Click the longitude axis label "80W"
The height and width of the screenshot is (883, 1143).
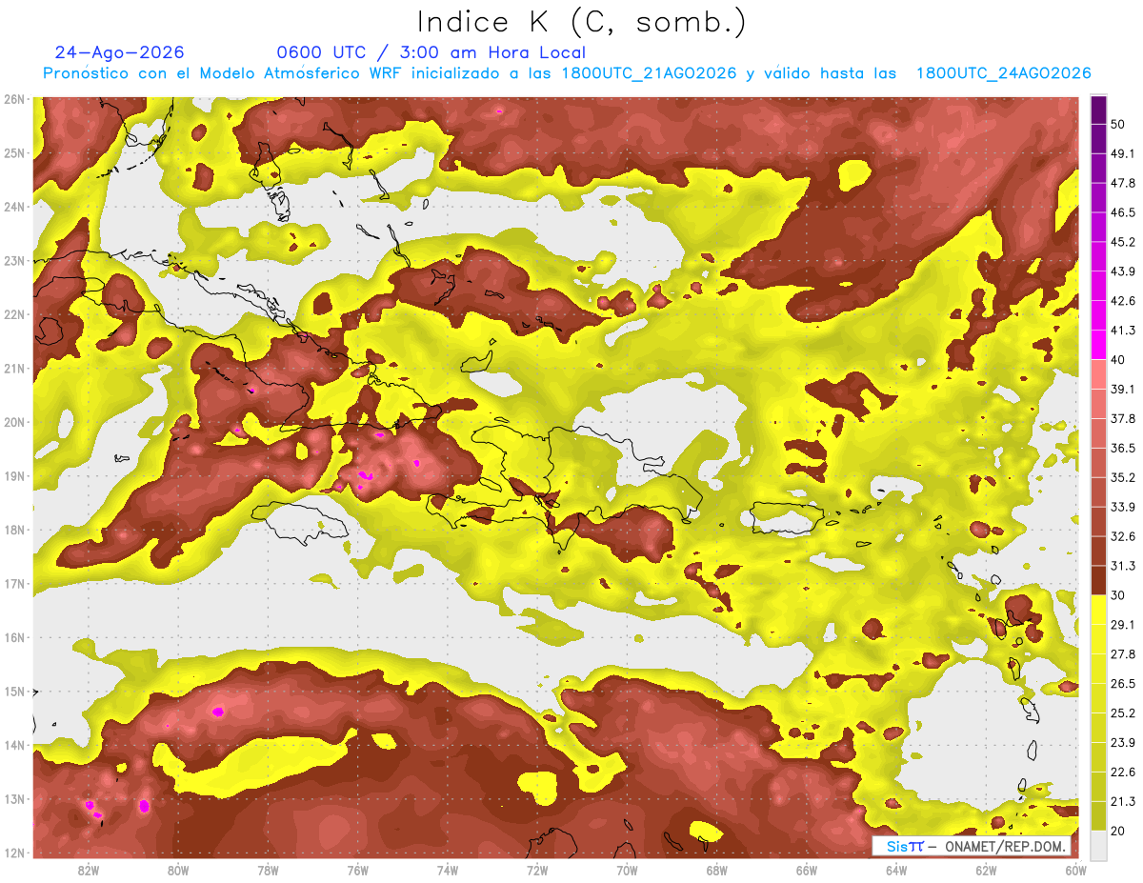coord(178,870)
